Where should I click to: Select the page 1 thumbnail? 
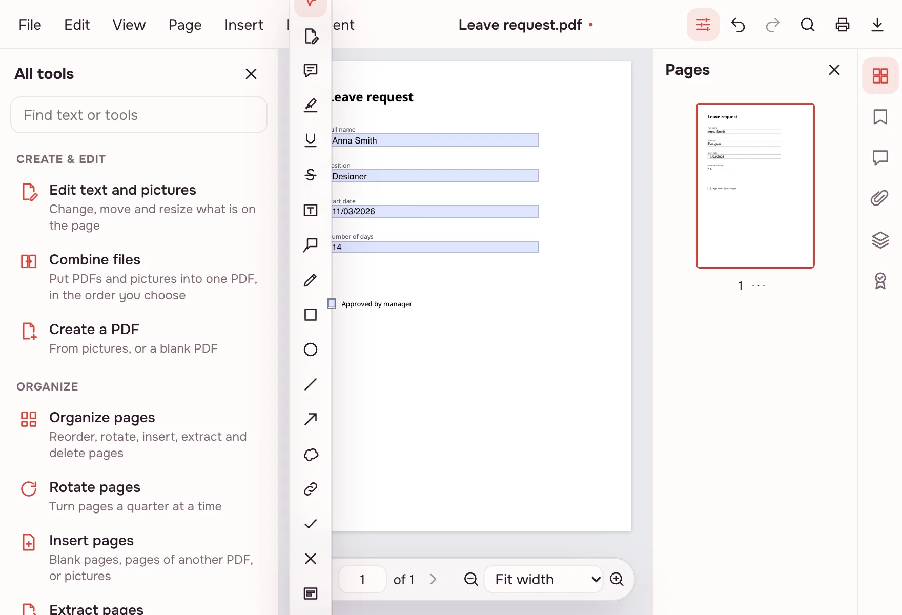click(755, 186)
